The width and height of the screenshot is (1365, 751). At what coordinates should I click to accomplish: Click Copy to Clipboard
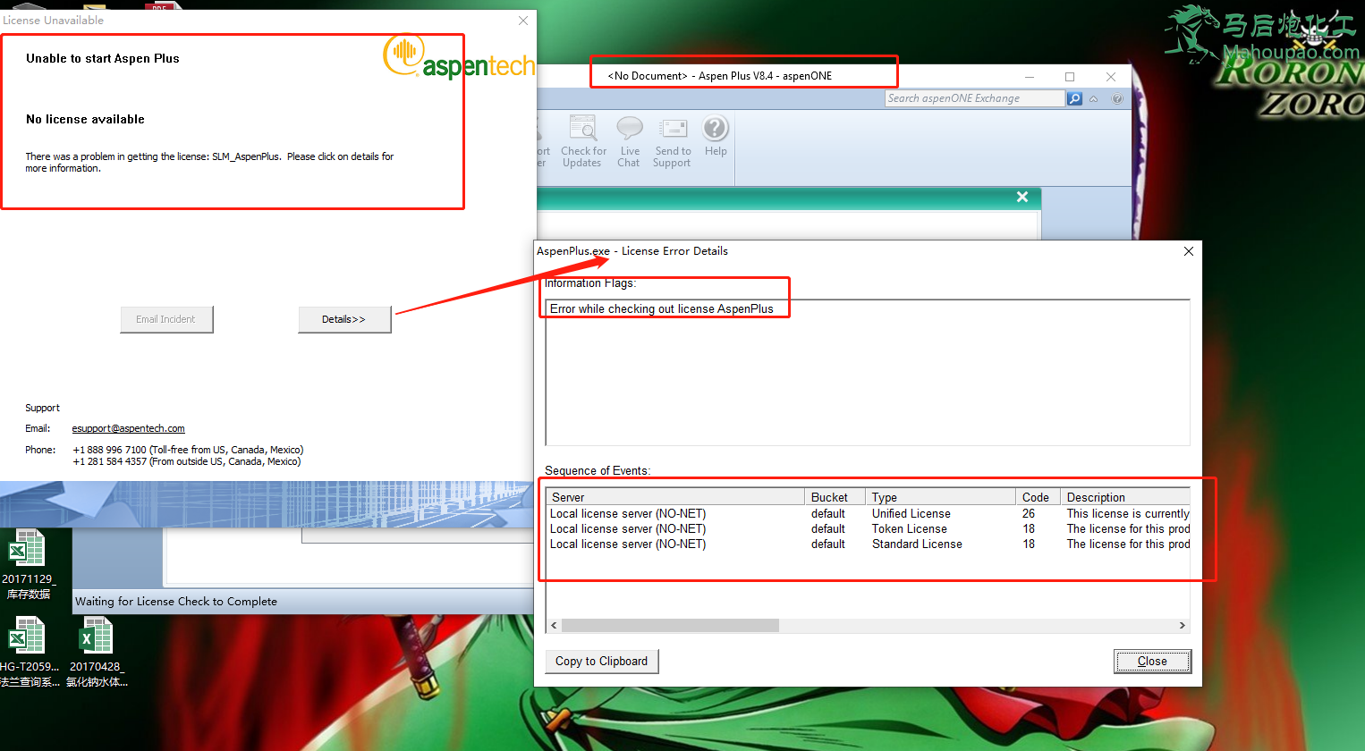(602, 662)
